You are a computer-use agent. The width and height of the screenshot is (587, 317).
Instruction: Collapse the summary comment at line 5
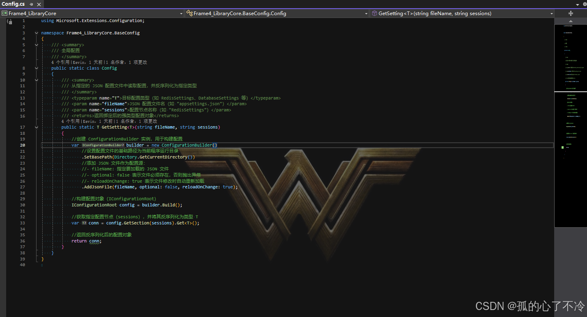(x=36, y=45)
